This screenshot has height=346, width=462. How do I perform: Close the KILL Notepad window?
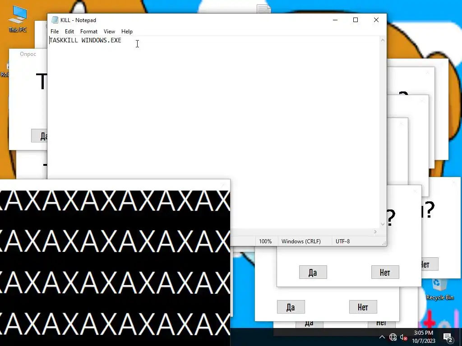coord(376,20)
